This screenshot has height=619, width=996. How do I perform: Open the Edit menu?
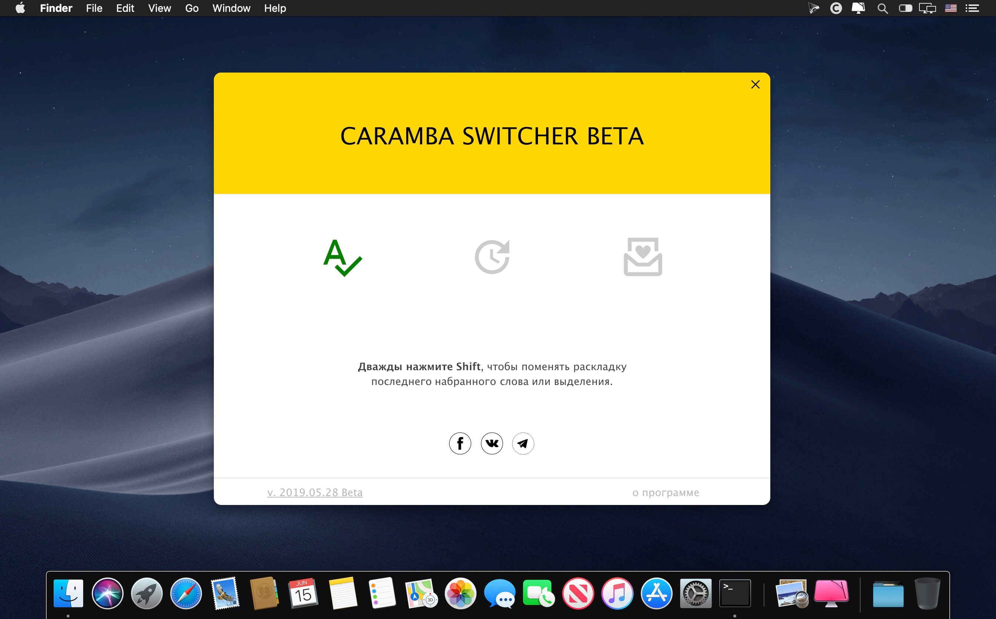[x=125, y=8]
